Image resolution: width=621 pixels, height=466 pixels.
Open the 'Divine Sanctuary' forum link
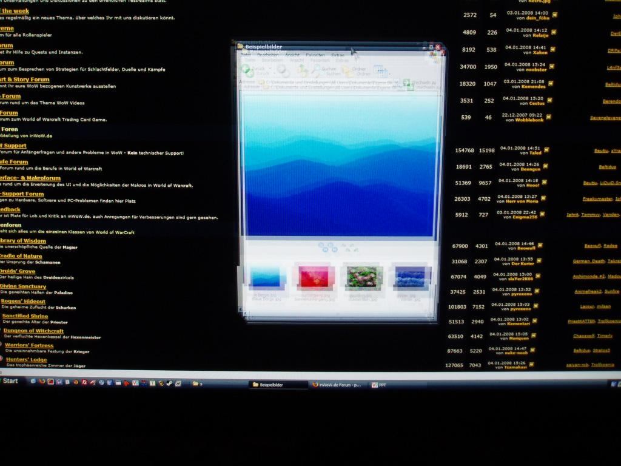point(24,286)
